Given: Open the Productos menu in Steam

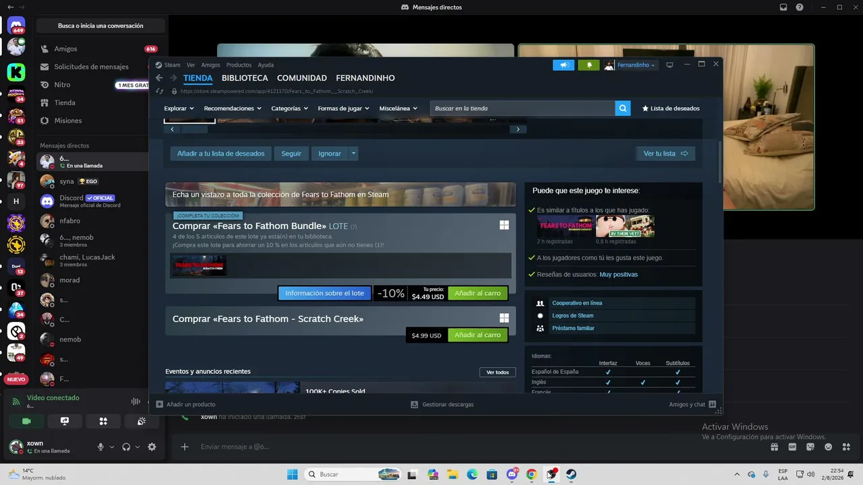Looking at the screenshot, I should (x=239, y=65).
